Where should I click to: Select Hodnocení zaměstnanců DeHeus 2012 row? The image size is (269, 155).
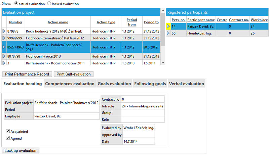81,38
